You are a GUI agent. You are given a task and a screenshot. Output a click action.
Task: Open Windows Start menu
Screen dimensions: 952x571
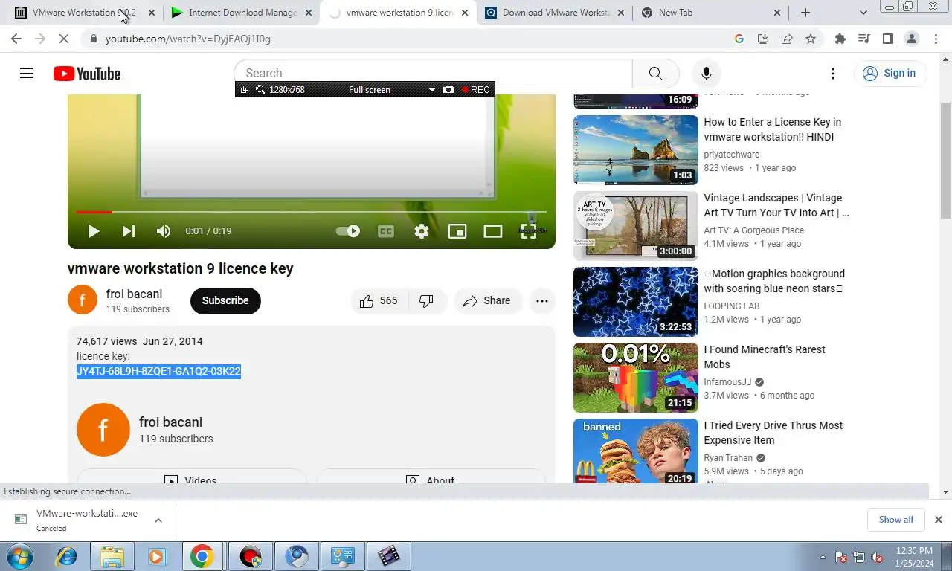coord(20,556)
